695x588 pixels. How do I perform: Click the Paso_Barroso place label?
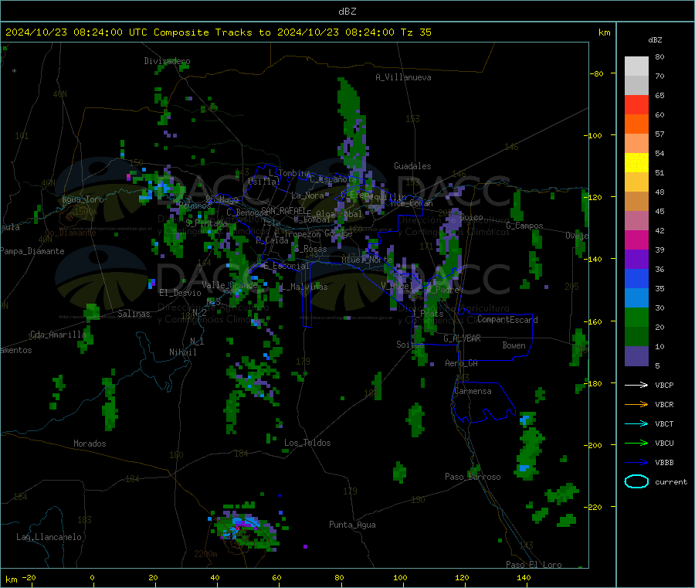[473, 477]
